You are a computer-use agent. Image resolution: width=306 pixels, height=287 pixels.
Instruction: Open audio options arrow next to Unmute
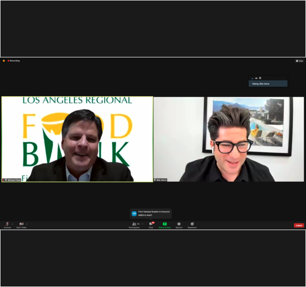[x=12, y=224]
